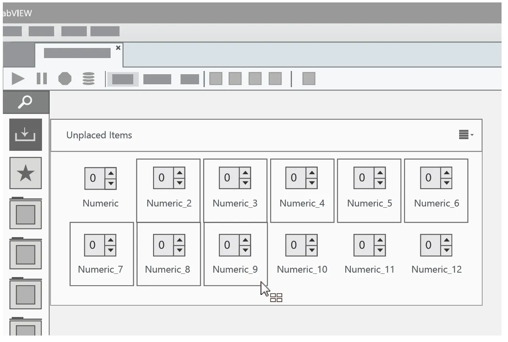
Task: Click the Favorites star icon in sidebar
Action: click(25, 173)
